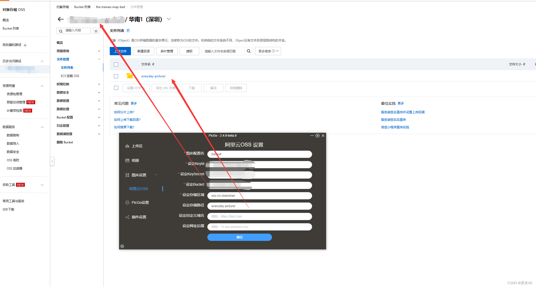Tick the checkbox beside batch action buttons
This screenshot has height=287, width=536.
[116, 88]
